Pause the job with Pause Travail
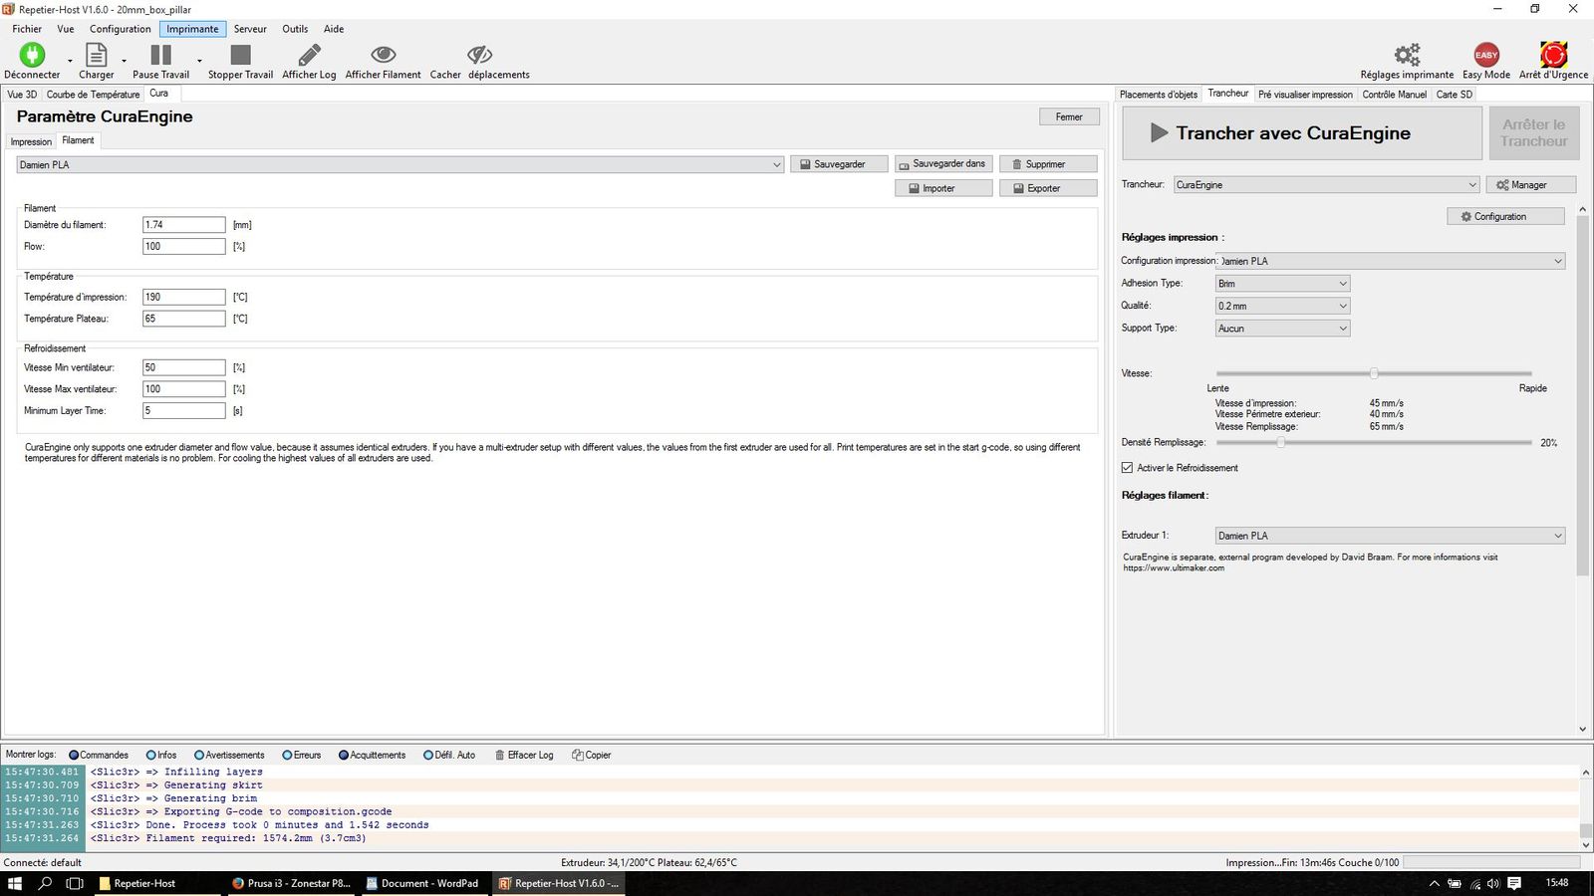Viewport: 1594px width, 896px height. tap(160, 55)
